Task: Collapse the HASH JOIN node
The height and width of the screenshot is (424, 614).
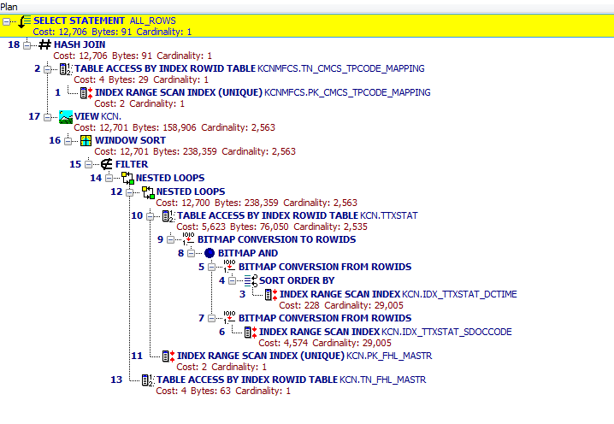Action: pos(27,44)
